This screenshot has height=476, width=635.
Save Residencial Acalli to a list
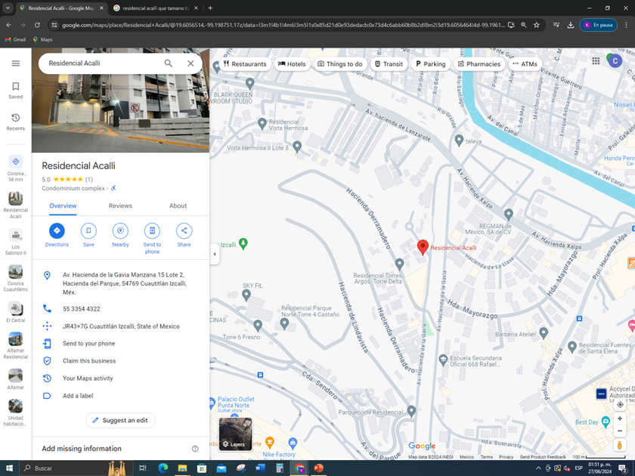88,231
